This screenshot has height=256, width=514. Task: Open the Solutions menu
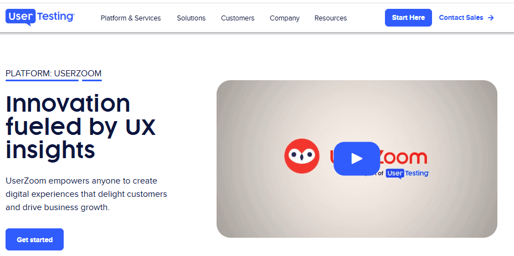(191, 18)
